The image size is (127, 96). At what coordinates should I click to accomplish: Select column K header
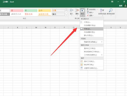click(17, 27)
